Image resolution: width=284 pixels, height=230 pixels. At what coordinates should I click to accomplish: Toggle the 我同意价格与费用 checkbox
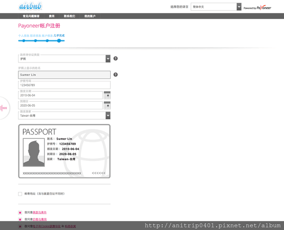pos(20,220)
